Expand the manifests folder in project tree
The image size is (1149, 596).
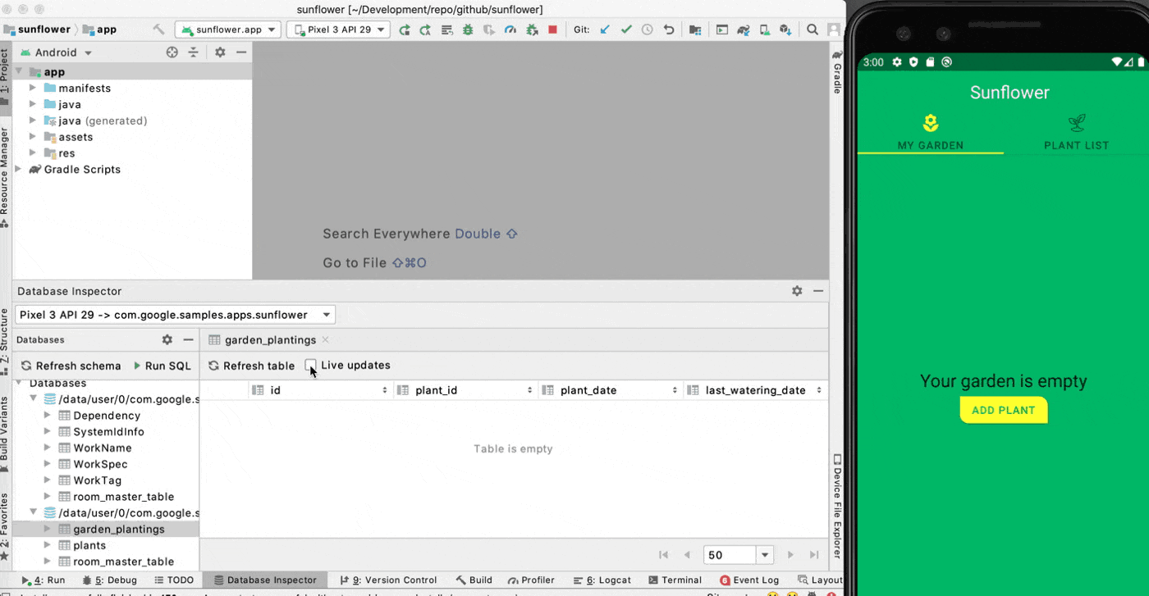33,88
